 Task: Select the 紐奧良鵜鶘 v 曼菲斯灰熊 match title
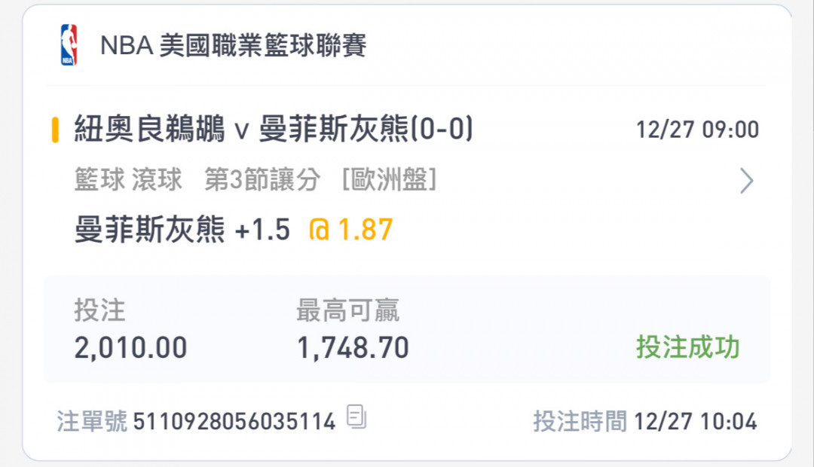[274, 129]
